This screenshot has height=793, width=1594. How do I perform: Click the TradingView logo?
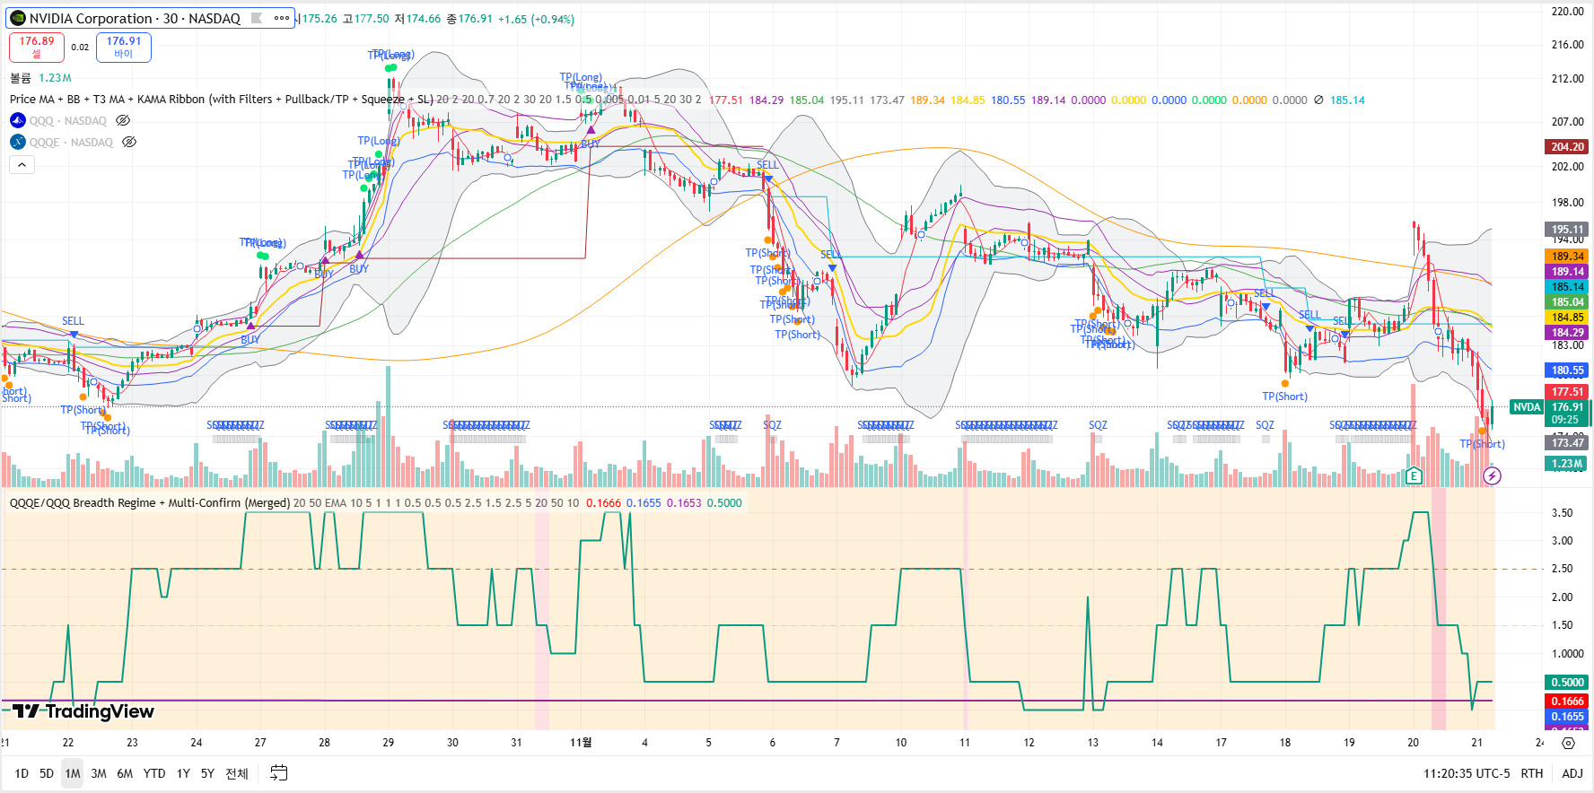tap(83, 711)
